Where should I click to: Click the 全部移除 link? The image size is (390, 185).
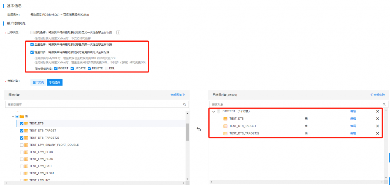377,95
